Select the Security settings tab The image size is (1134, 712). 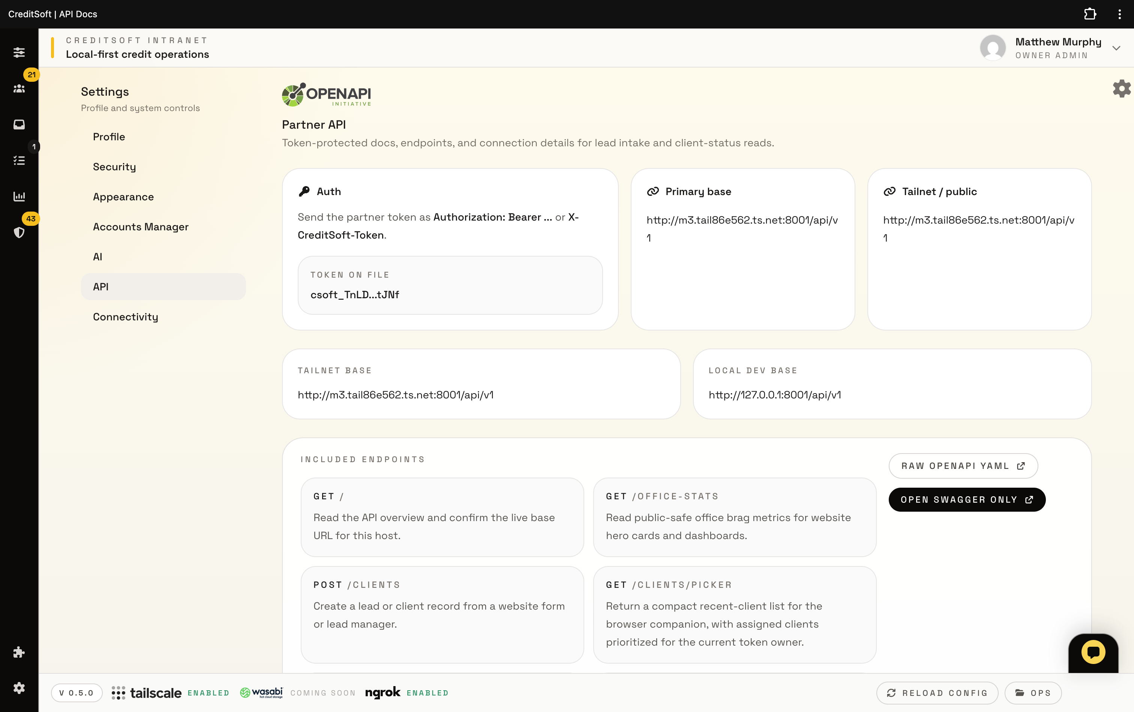[x=114, y=167]
